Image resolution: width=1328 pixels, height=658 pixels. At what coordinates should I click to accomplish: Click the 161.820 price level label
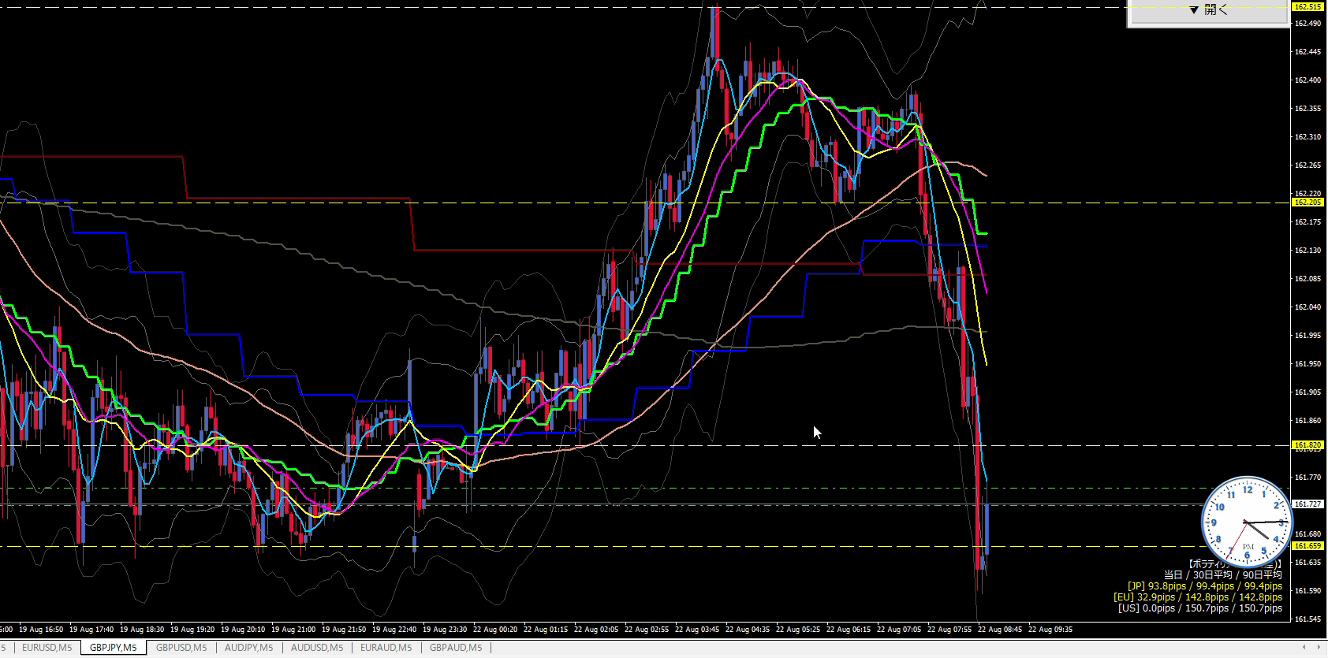1308,445
